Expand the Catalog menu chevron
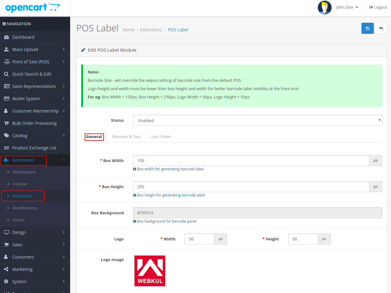 tap(64, 135)
